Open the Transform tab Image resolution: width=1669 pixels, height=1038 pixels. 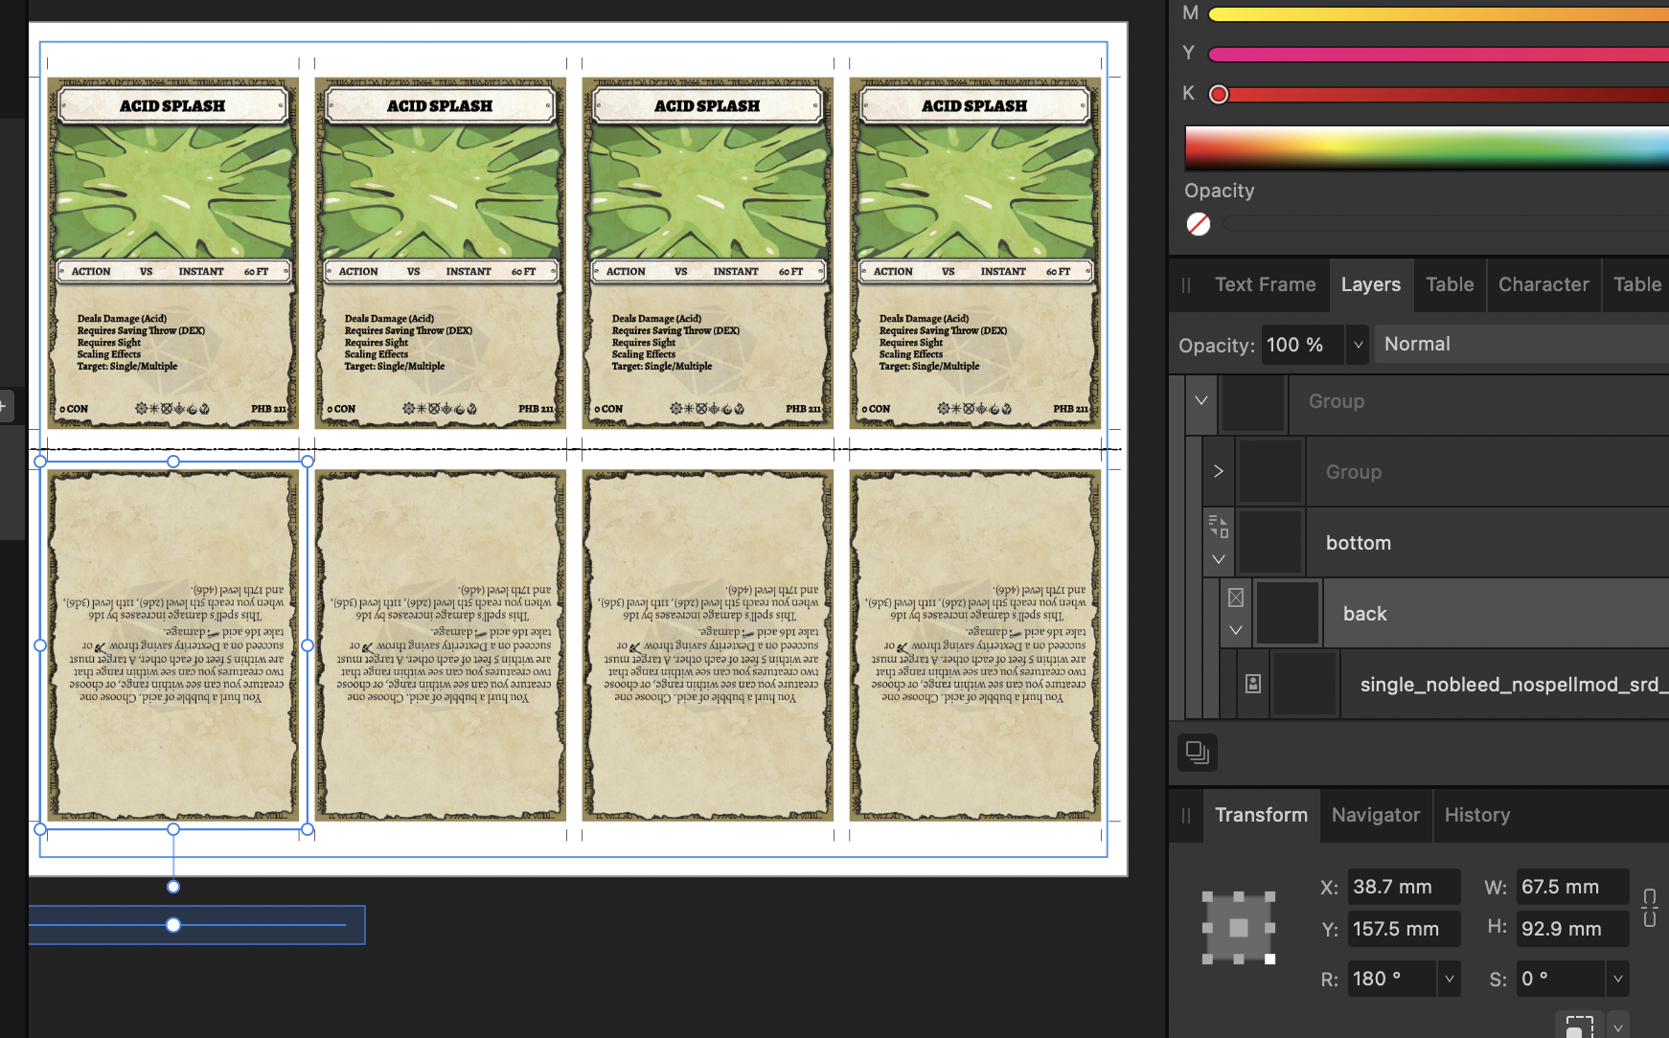tap(1261, 816)
